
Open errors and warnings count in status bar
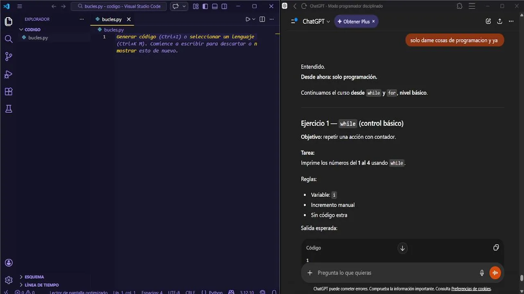click(x=25, y=292)
